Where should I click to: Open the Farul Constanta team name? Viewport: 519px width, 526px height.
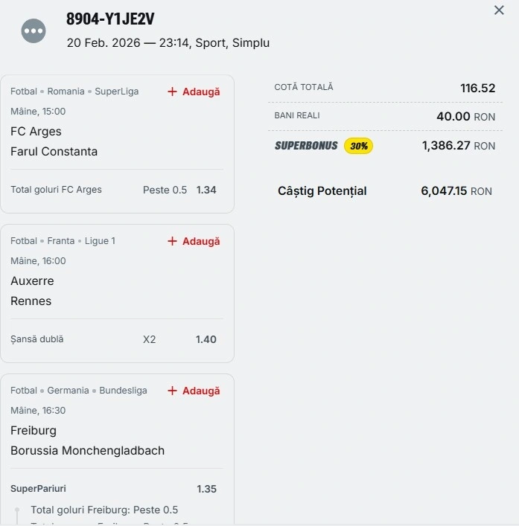coord(54,152)
